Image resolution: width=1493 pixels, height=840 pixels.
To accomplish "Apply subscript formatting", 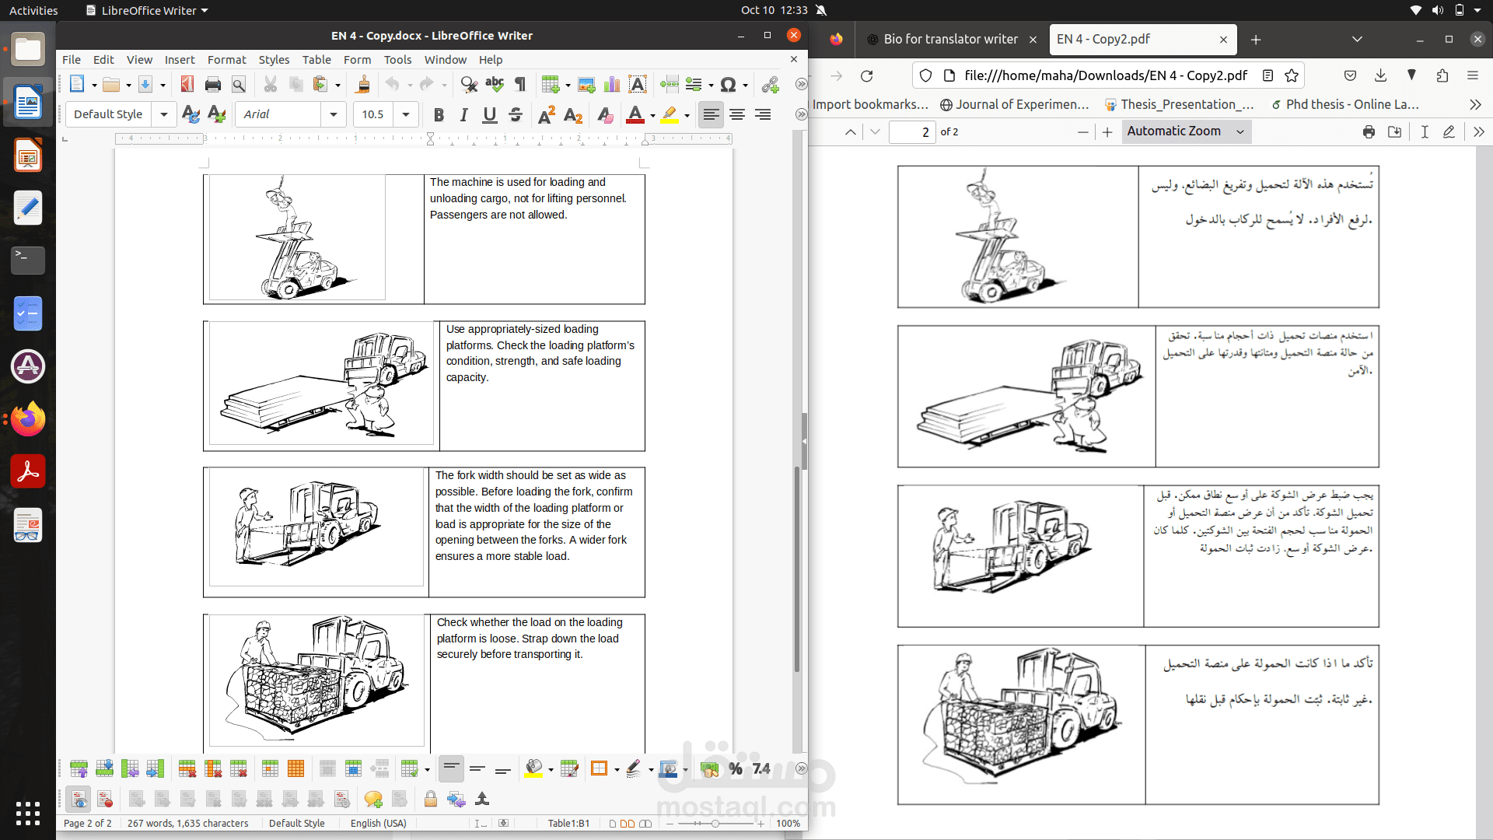I will [573, 115].
